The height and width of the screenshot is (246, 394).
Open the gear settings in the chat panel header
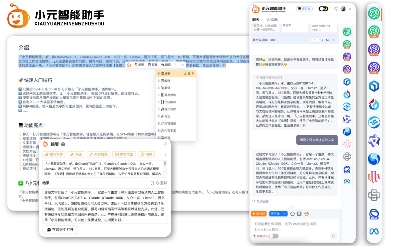(336, 9)
